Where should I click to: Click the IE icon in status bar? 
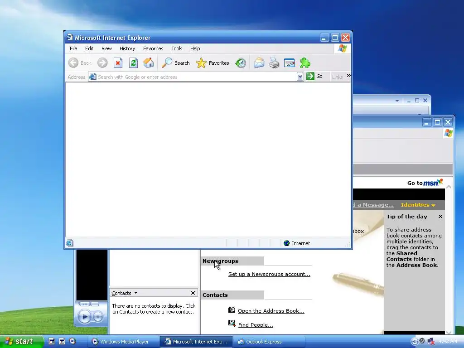[x=69, y=243]
